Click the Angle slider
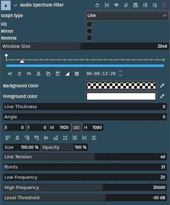The width and height of the screenshot is (170, 205). (x=85, y=117)
